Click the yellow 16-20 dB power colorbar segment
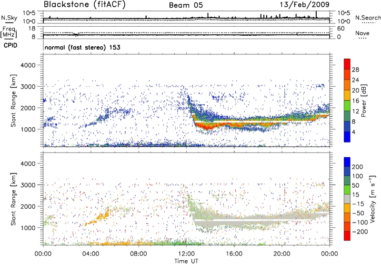This screenshot has width=381, height=264. pos(347,95)
